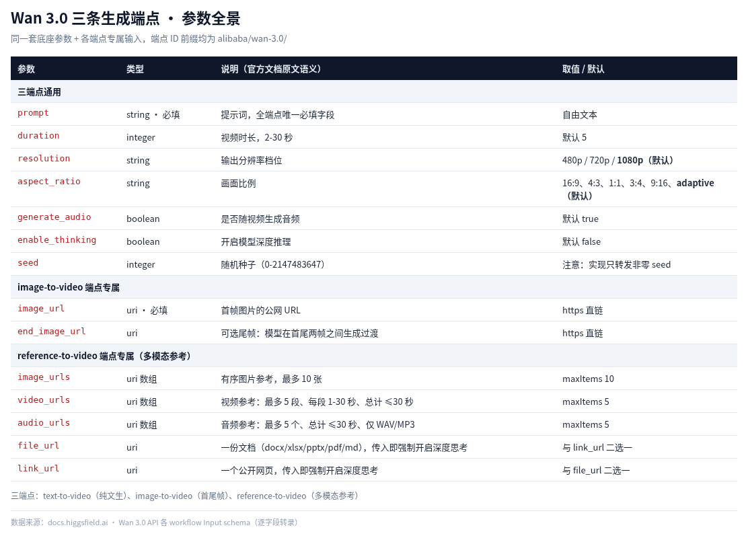Click 'uri 数组' type in the image_urls row

[142, 379]
